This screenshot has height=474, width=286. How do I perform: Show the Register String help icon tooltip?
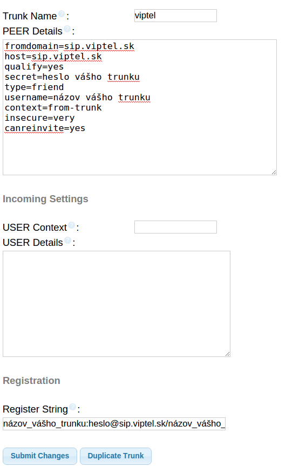coord(73,407)
